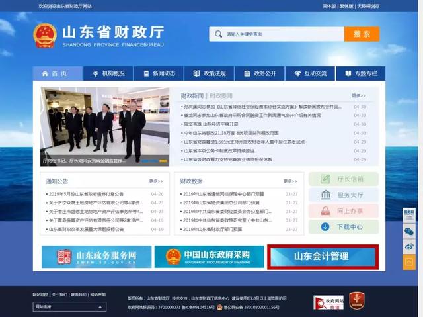This screenshot has width=423, height=317.
Task: Open news item 山东省本级公务卡制度改革持续推进
Action: (219, 151)
